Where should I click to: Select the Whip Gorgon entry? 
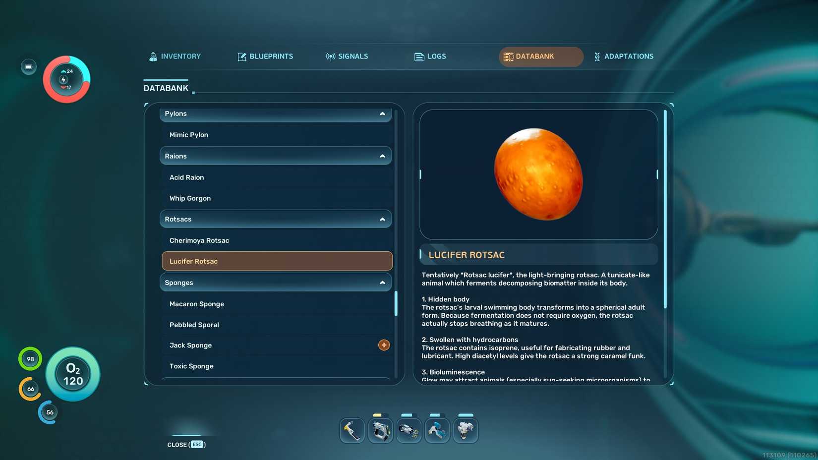pyautogui.click(x=277, y=198)
